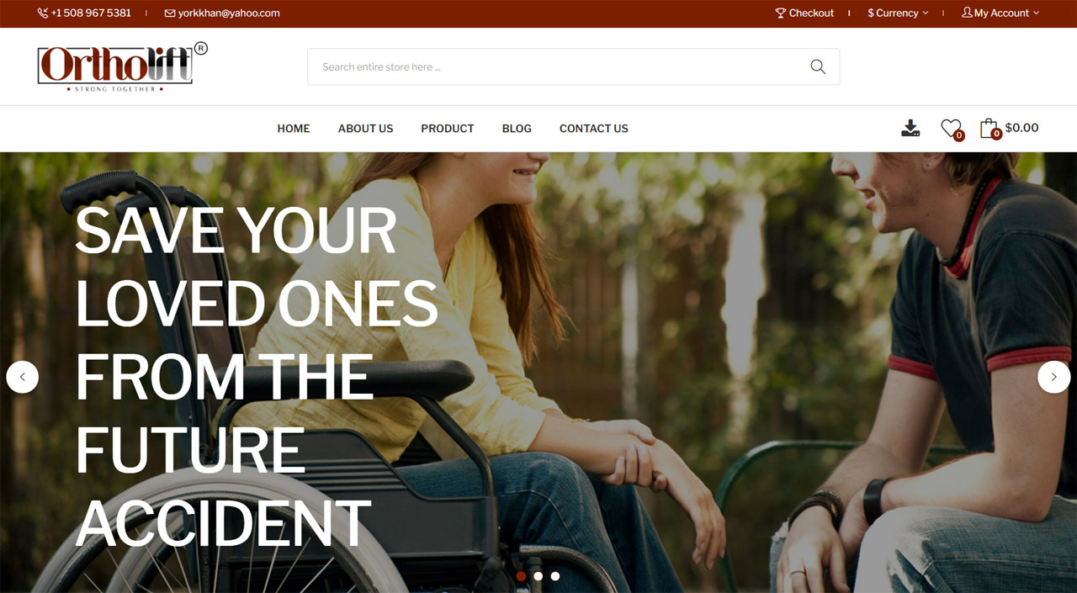The width and height of the screenshot is (1077, 593).
Task: Select the first red slider dot
Action: pyautogui.click(x=521, y=576)
